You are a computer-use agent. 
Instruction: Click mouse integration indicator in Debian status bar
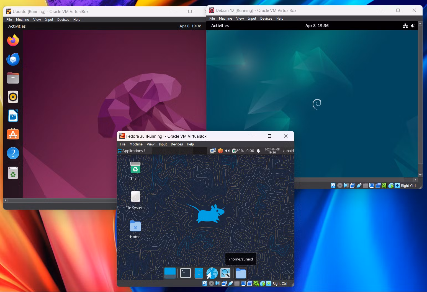391,186
